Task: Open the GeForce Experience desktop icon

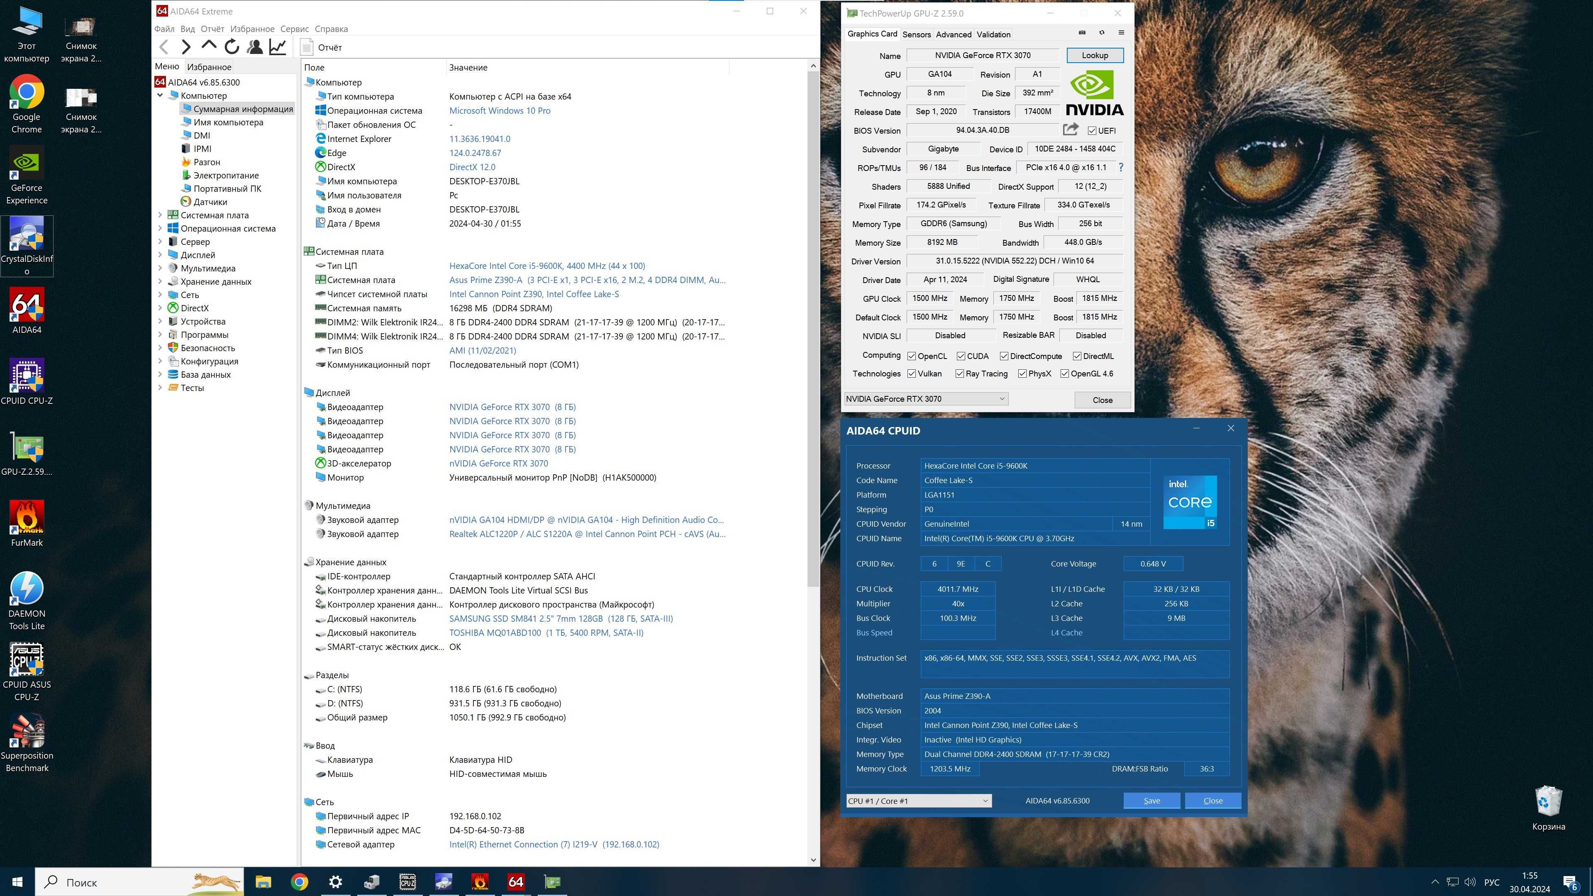Action: 27,176
